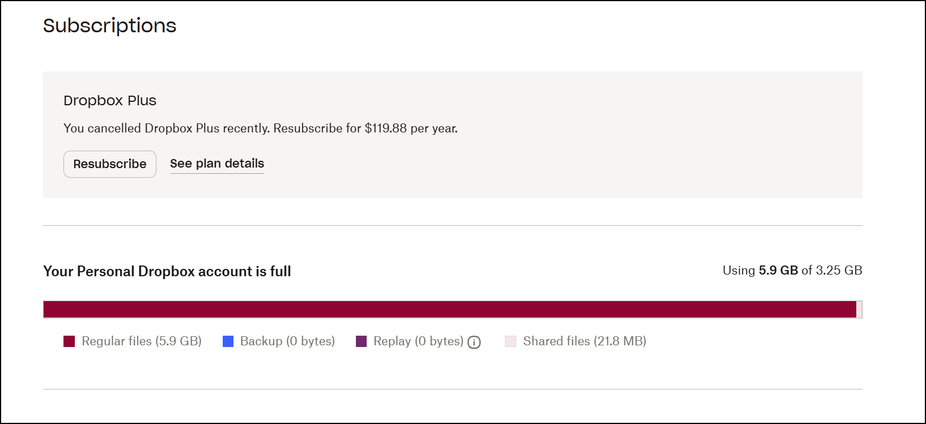Click the Resubscribe button

pos(110,164)
